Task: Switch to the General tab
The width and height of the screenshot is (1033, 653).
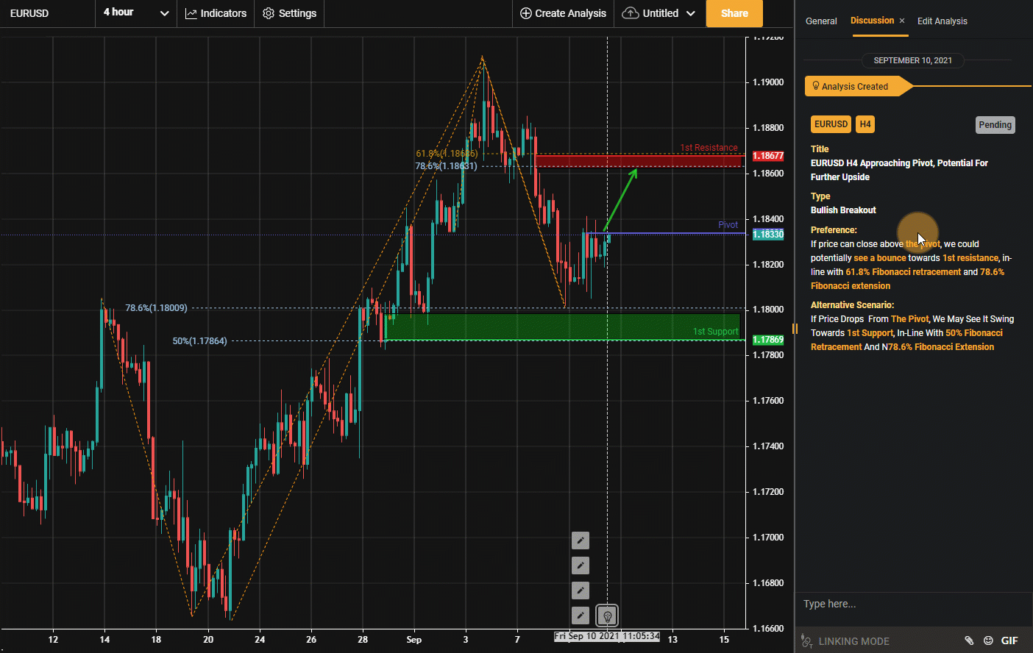Action: (x=821, y=21)
